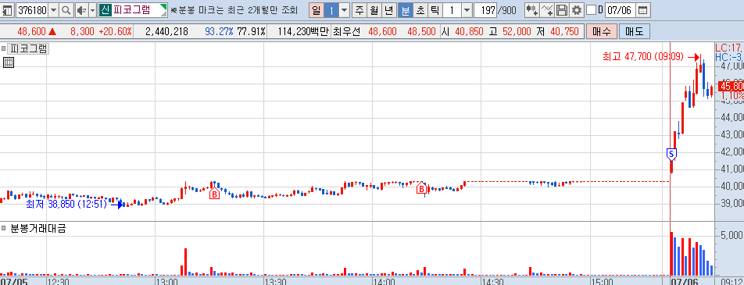Toggle the panel layout icon beside stock code
The height and width of the screenshot is (285, 744).
(8, 10)
